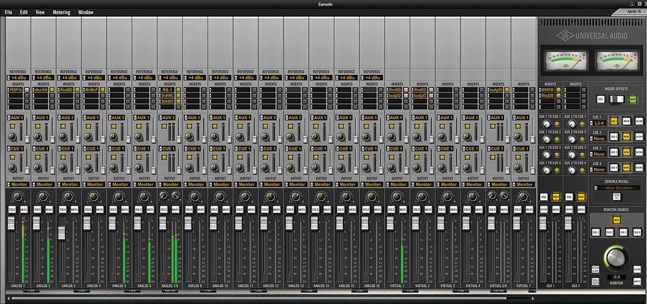Viewport: 647px width, 304px height.
Task: Click the PEQP1A insert slot on Analog 1
Action: [x=16, y=90]
